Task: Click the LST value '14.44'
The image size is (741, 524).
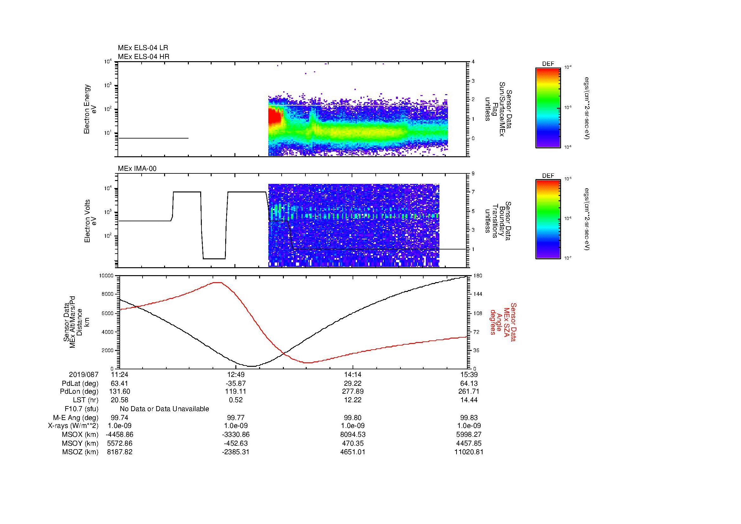Action: (x=470, y=400)
